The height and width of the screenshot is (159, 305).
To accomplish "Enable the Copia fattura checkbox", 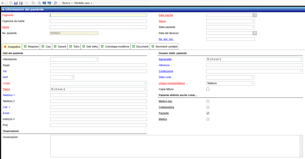I will pyautogui.click(x=208, y=89).
